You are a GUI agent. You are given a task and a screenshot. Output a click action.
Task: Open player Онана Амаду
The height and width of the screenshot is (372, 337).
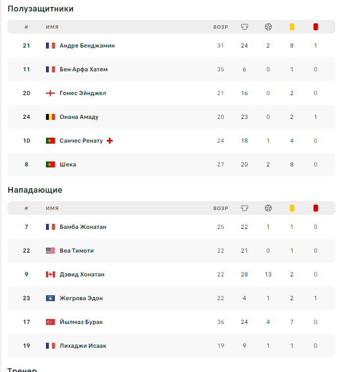pyautogui.click(x=79, y=117)
